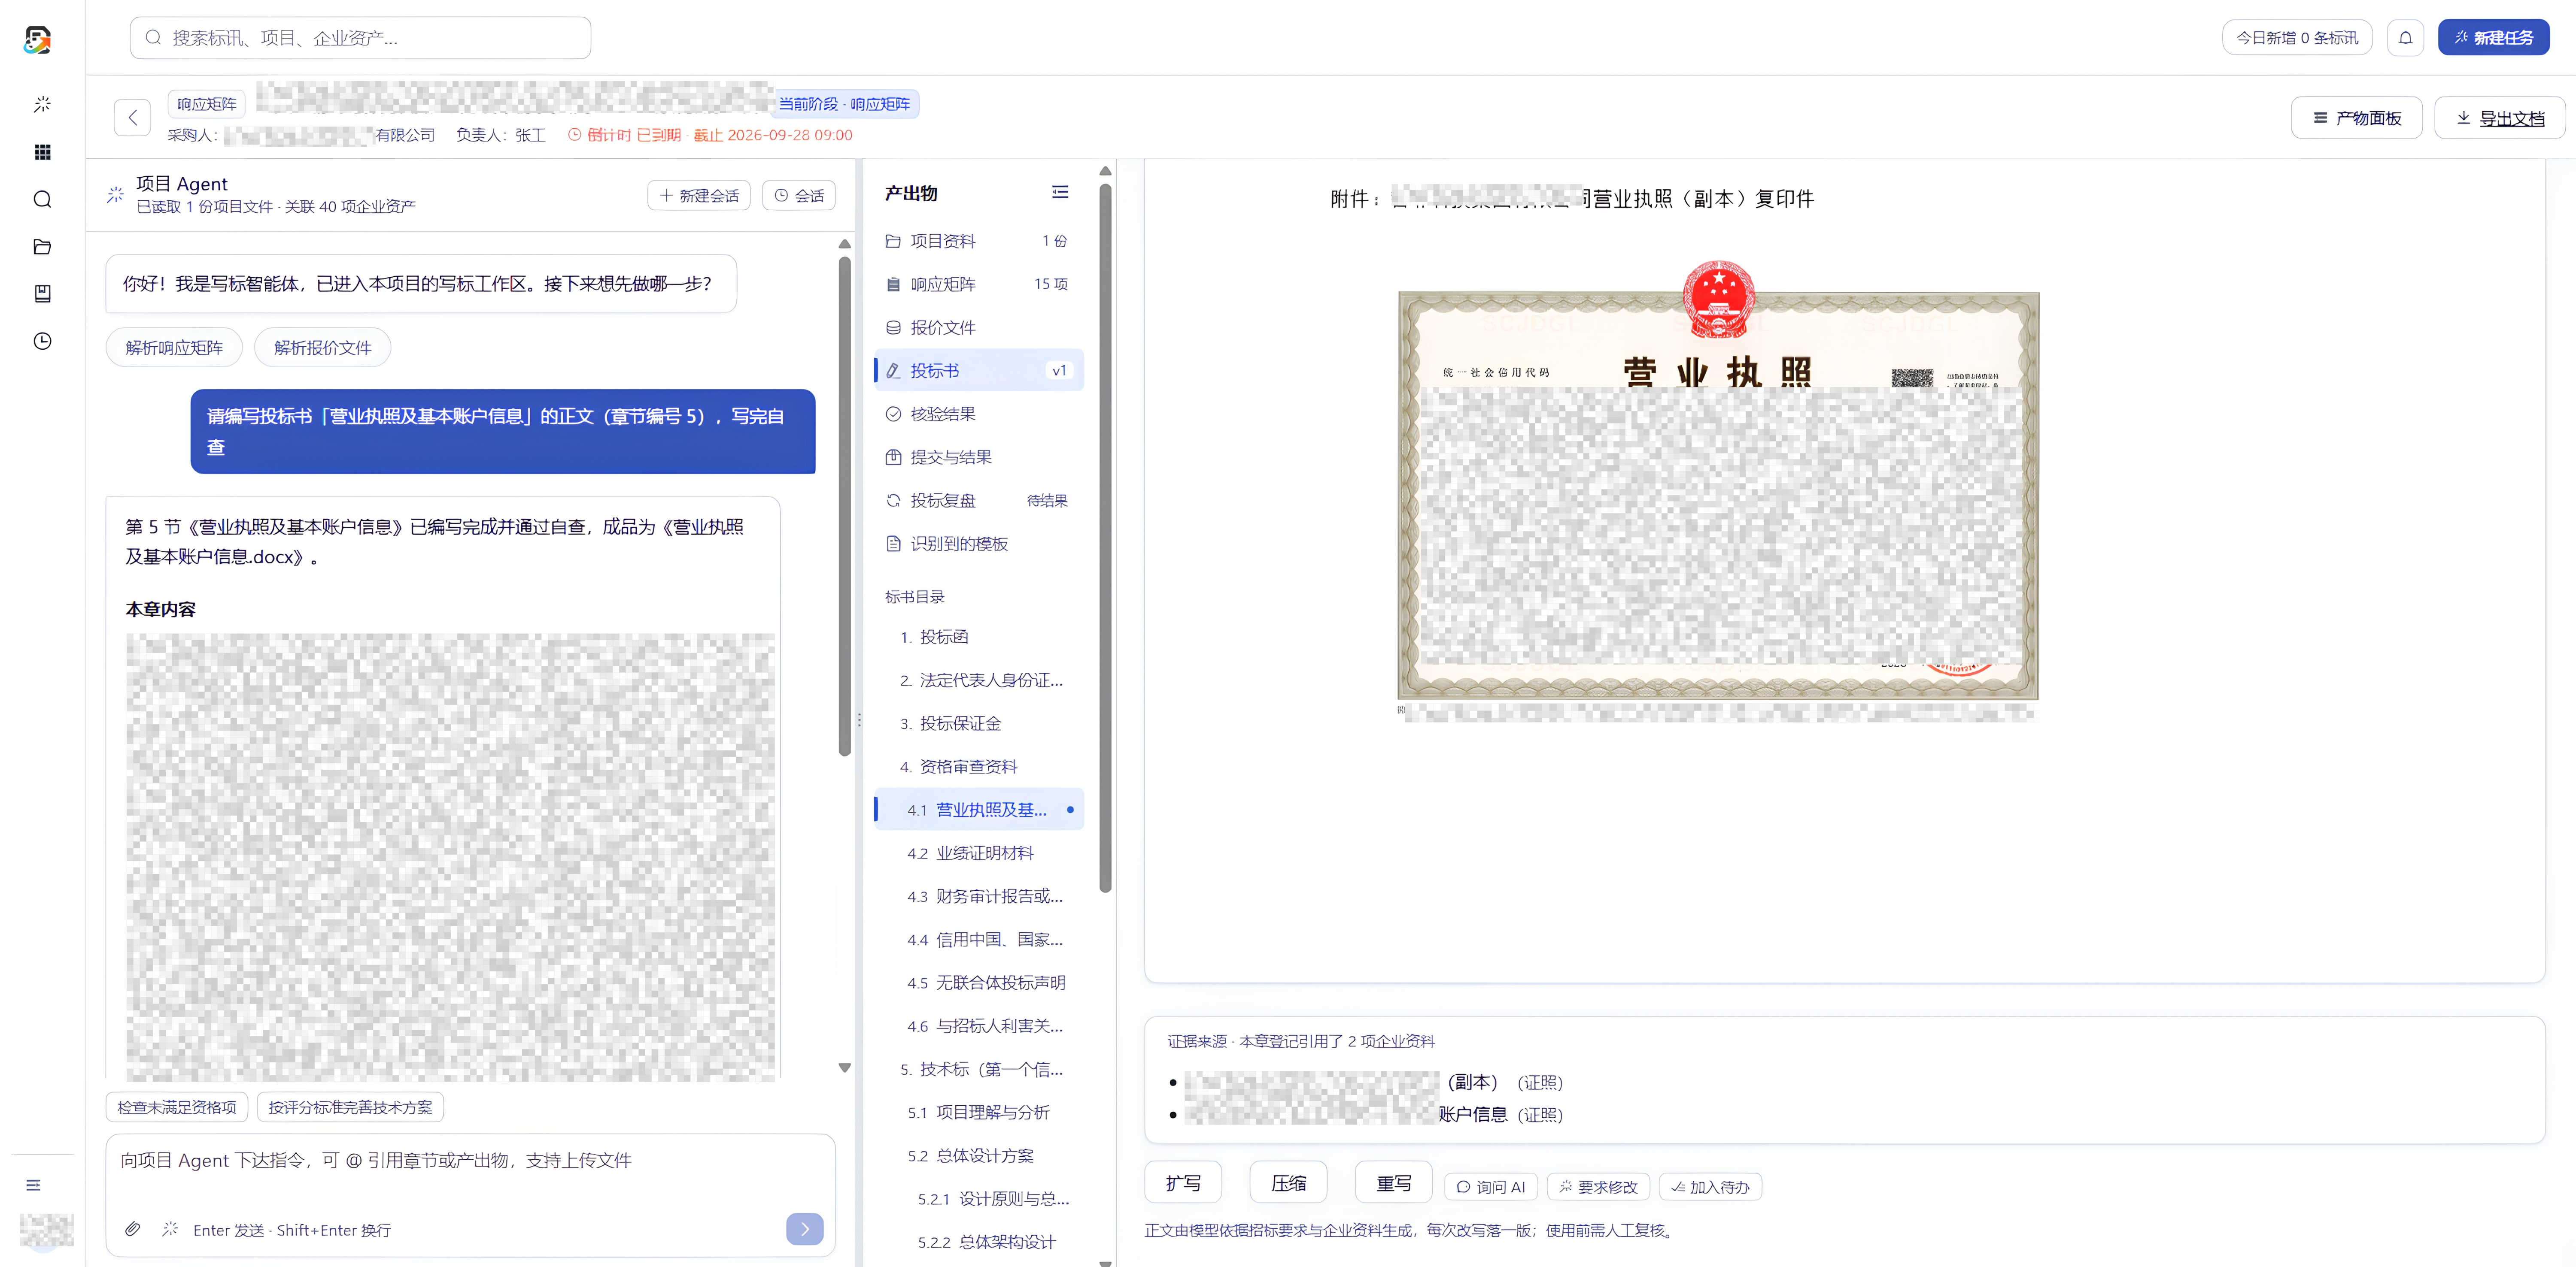Open 识别到的模板 in the outputs list

coord(978,544)
